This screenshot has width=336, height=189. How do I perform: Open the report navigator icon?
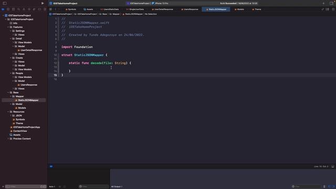coord(45,9)
